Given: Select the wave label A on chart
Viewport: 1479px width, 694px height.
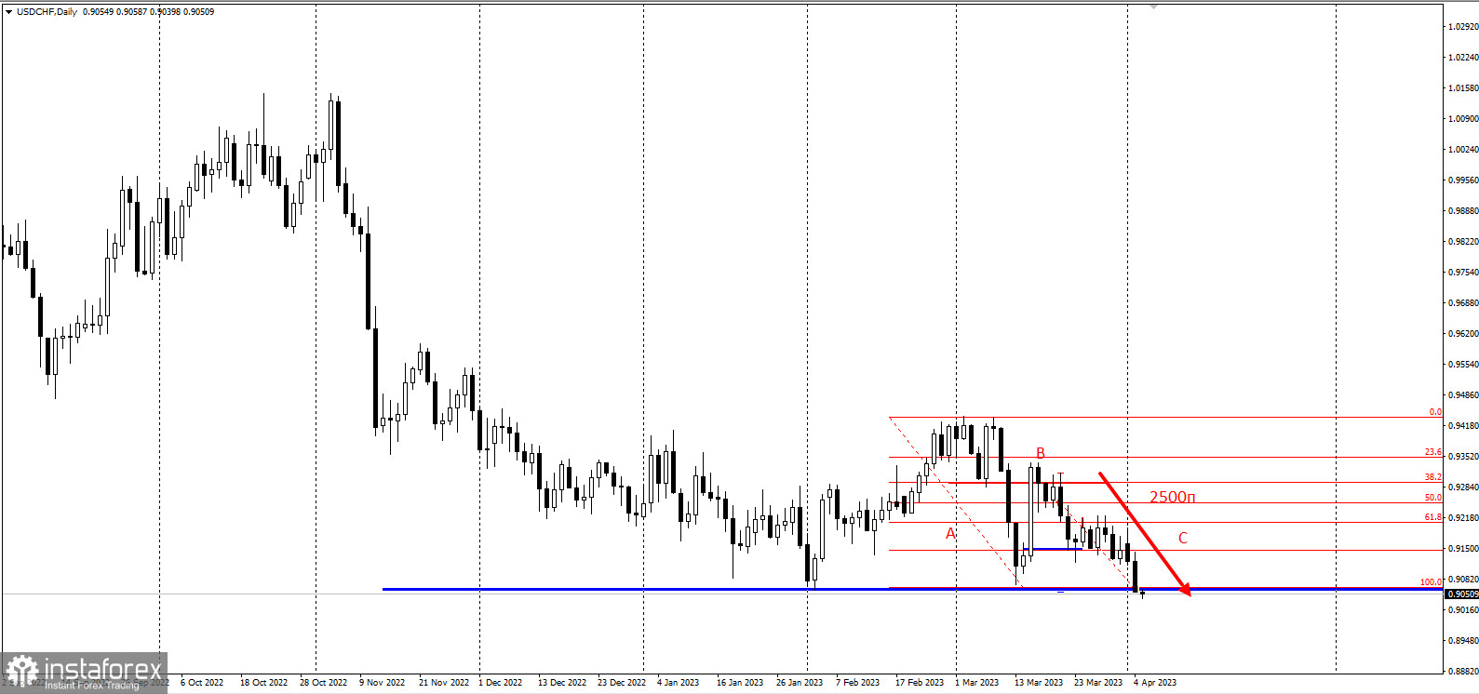Looking at the screenshot, I should [x=950, y=534].
